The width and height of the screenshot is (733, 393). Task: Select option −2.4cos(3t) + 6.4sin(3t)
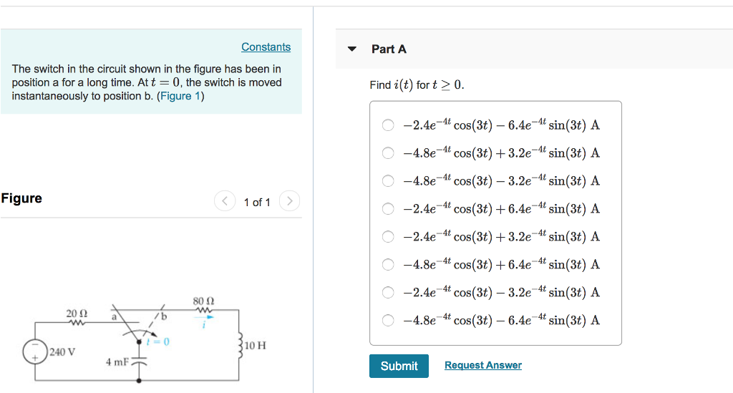tap(388, 209)
